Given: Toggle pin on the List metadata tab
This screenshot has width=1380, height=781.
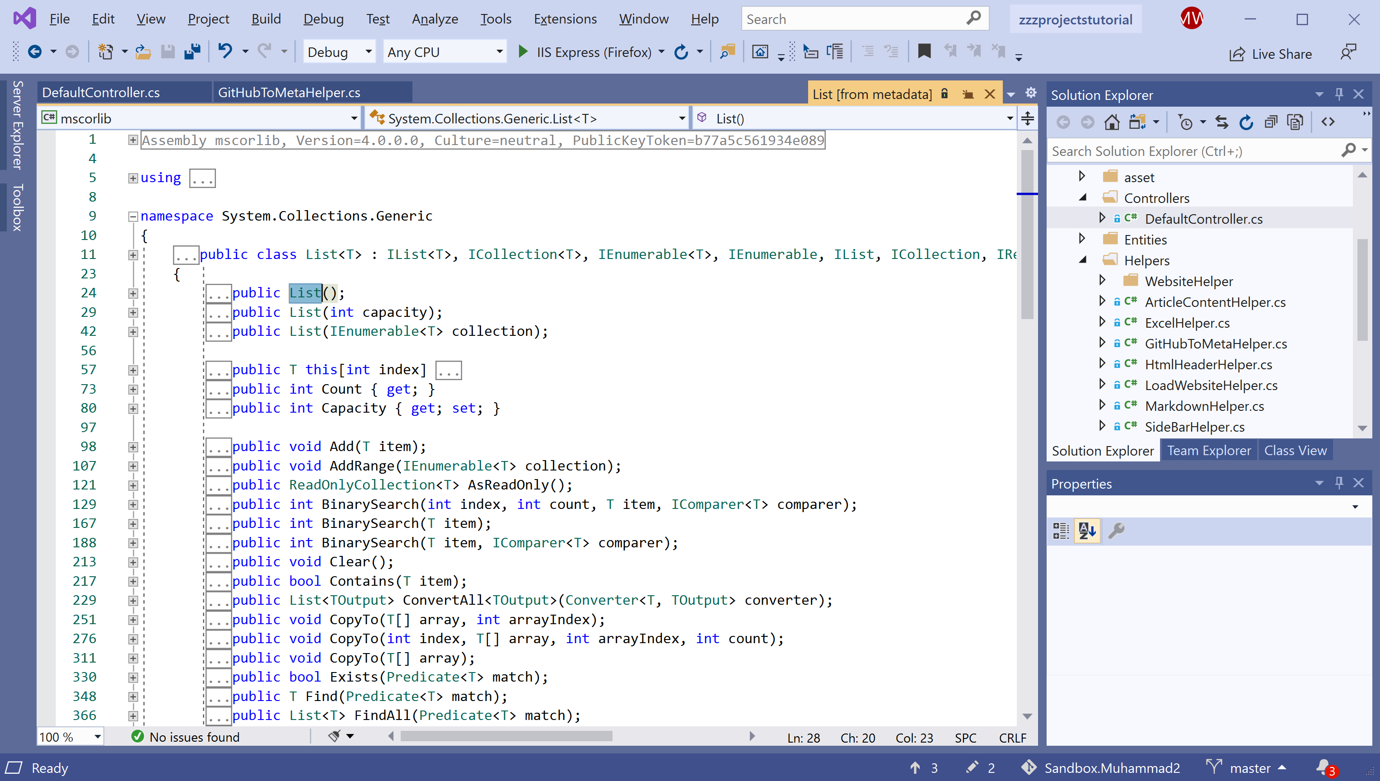Looking at the screenshot, I should (968, 94).
